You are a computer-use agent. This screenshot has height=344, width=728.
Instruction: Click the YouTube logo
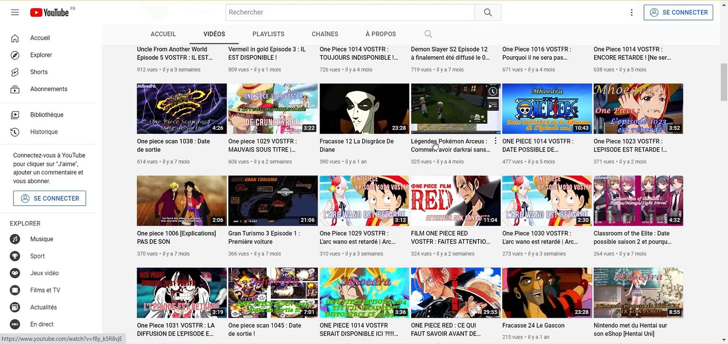click(x=49, y=12)
